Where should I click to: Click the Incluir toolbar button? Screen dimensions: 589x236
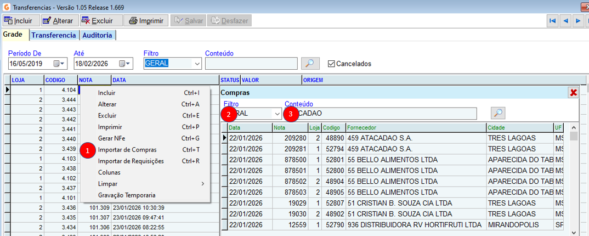[x=21, y=21]
